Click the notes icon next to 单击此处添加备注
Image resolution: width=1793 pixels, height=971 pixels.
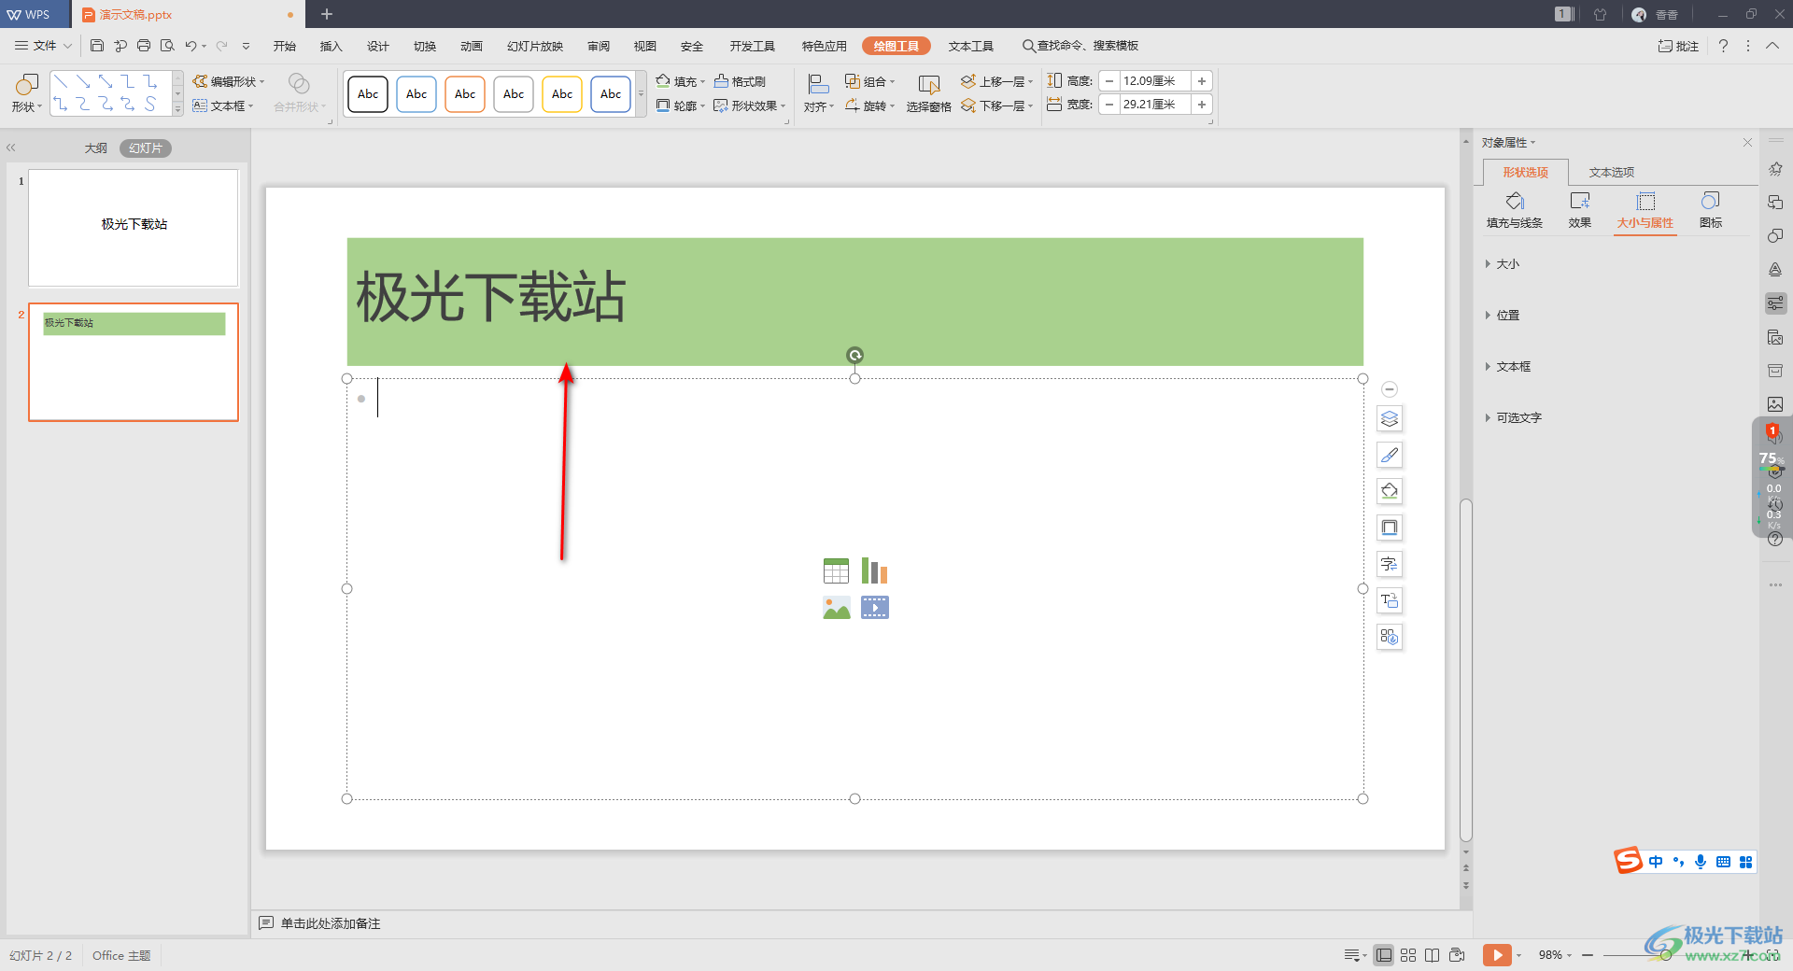click(266, 923)
